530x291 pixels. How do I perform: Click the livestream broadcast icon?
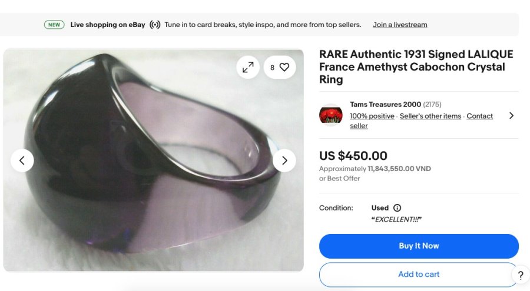click(155, 25)
